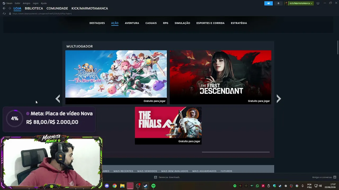Open the MAIS AGUARDADOS list tab
The width and height of the screenshot is (339, 190).
pos(204,171)
